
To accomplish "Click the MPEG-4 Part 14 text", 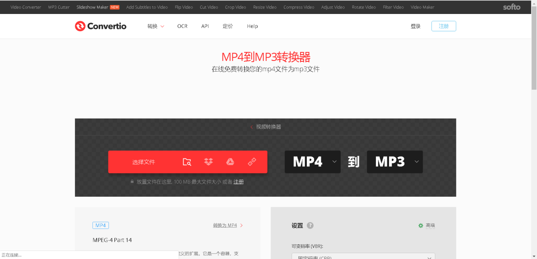I will pyautogui.click(x=112, y=240).
